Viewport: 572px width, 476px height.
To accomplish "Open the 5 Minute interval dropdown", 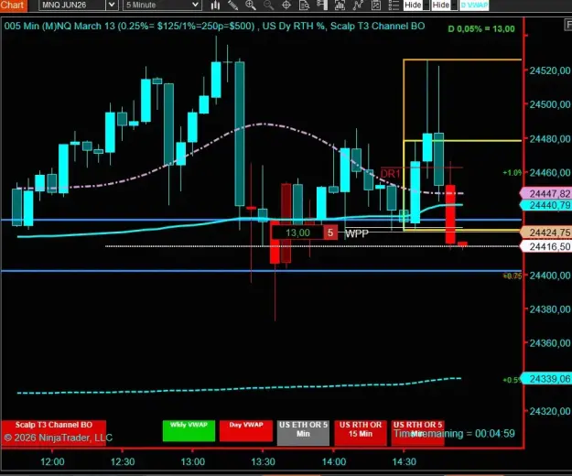I will point(162,5).
